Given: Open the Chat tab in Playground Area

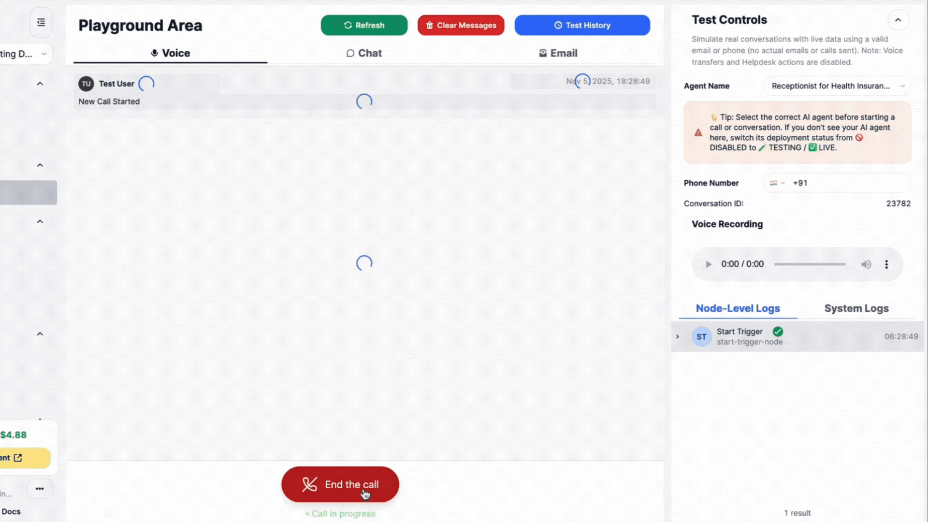Looking at the screenshot, I should (363, 53).
